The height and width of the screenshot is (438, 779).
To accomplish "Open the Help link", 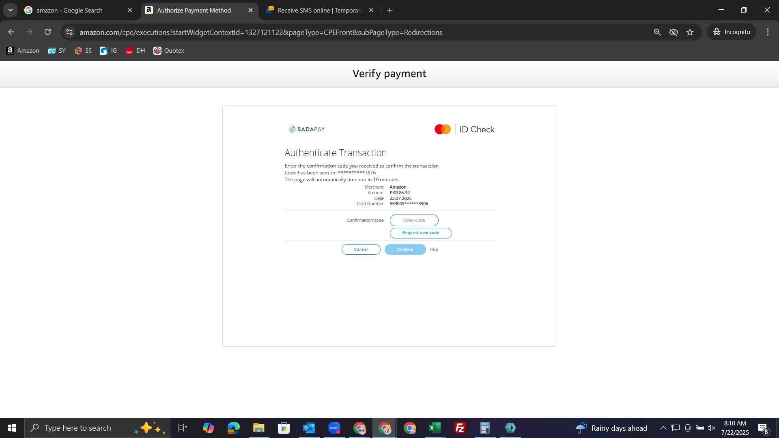I will [x=434, y=249].
